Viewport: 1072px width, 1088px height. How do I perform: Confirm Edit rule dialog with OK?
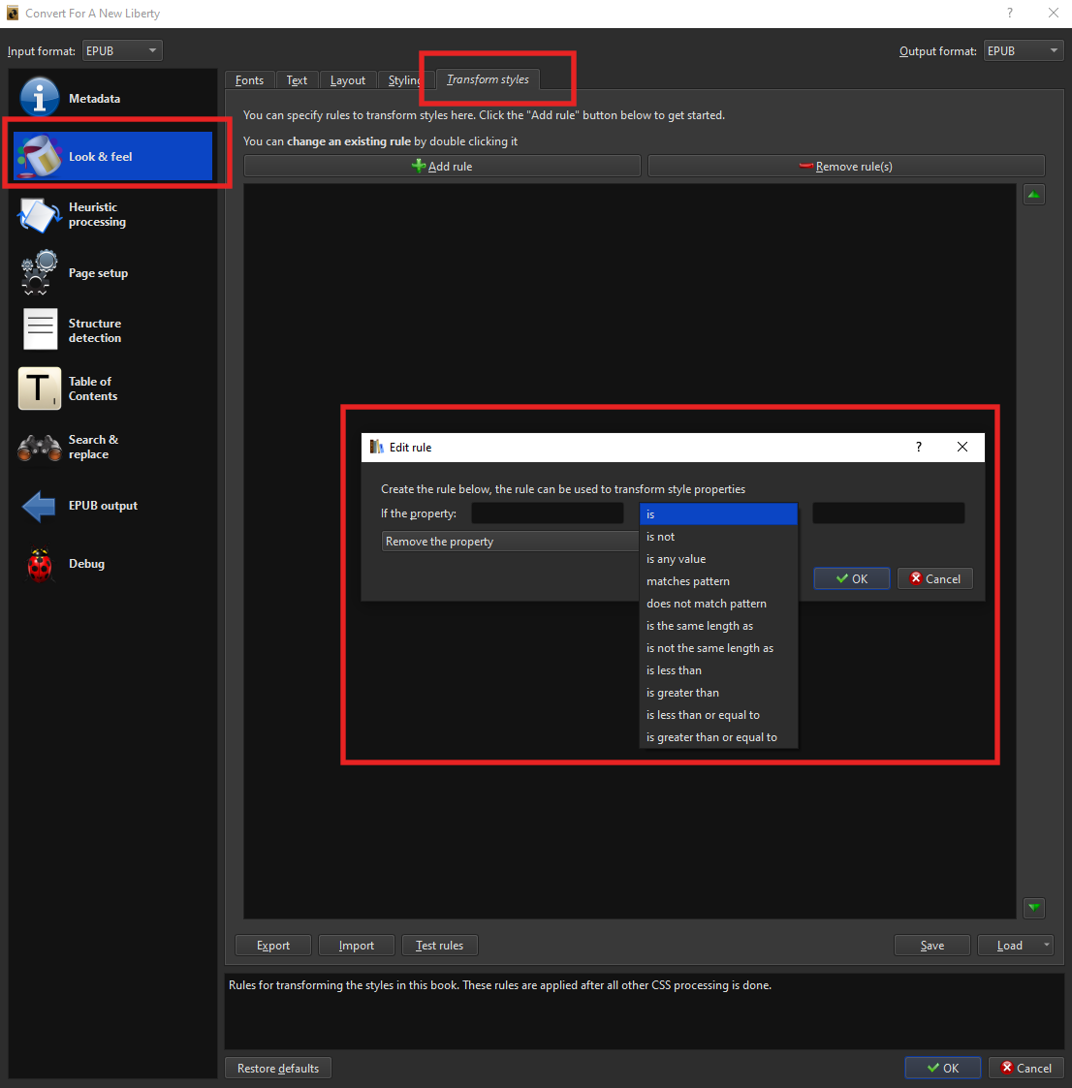(852, 578)
